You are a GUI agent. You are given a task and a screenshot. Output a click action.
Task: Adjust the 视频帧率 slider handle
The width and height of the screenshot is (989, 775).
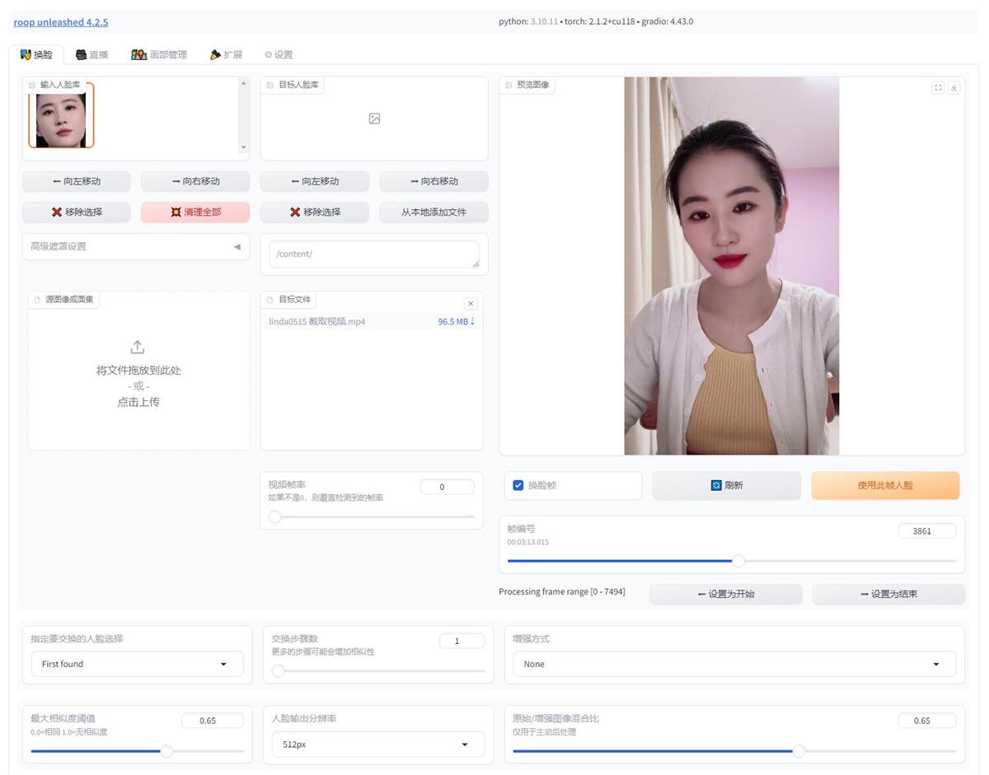coord(275,516)
